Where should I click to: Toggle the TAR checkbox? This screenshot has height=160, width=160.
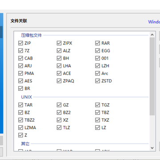20,105
